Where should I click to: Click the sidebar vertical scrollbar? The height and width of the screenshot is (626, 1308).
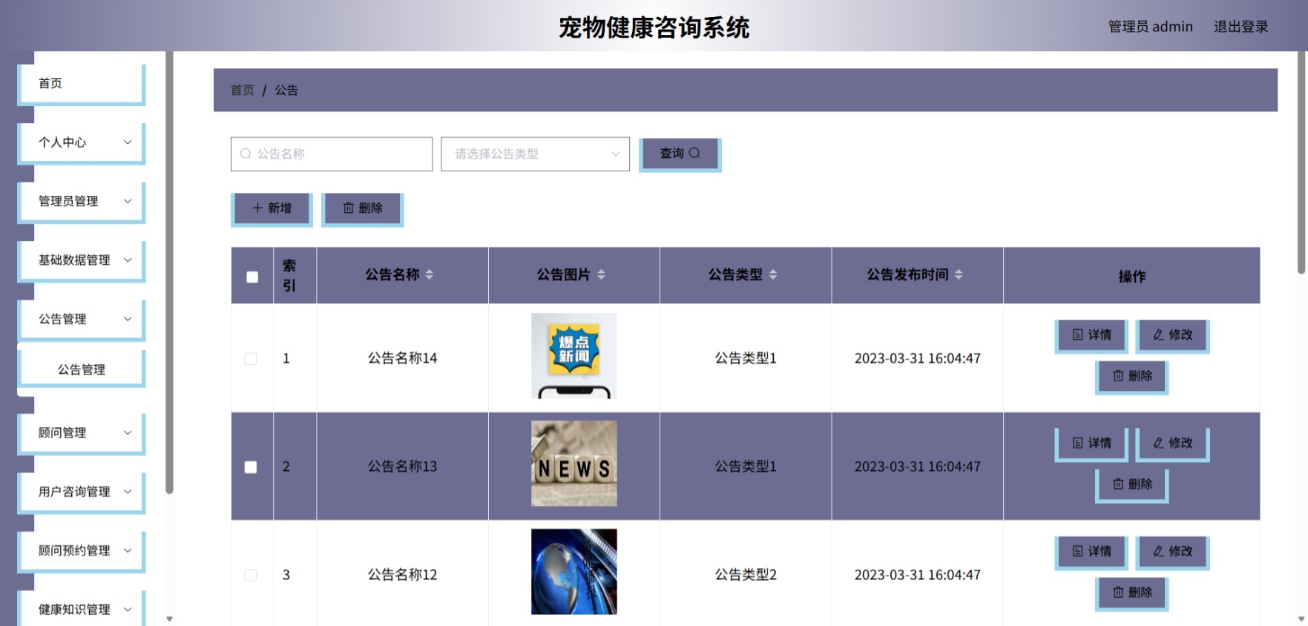click(x=169, y=272)
